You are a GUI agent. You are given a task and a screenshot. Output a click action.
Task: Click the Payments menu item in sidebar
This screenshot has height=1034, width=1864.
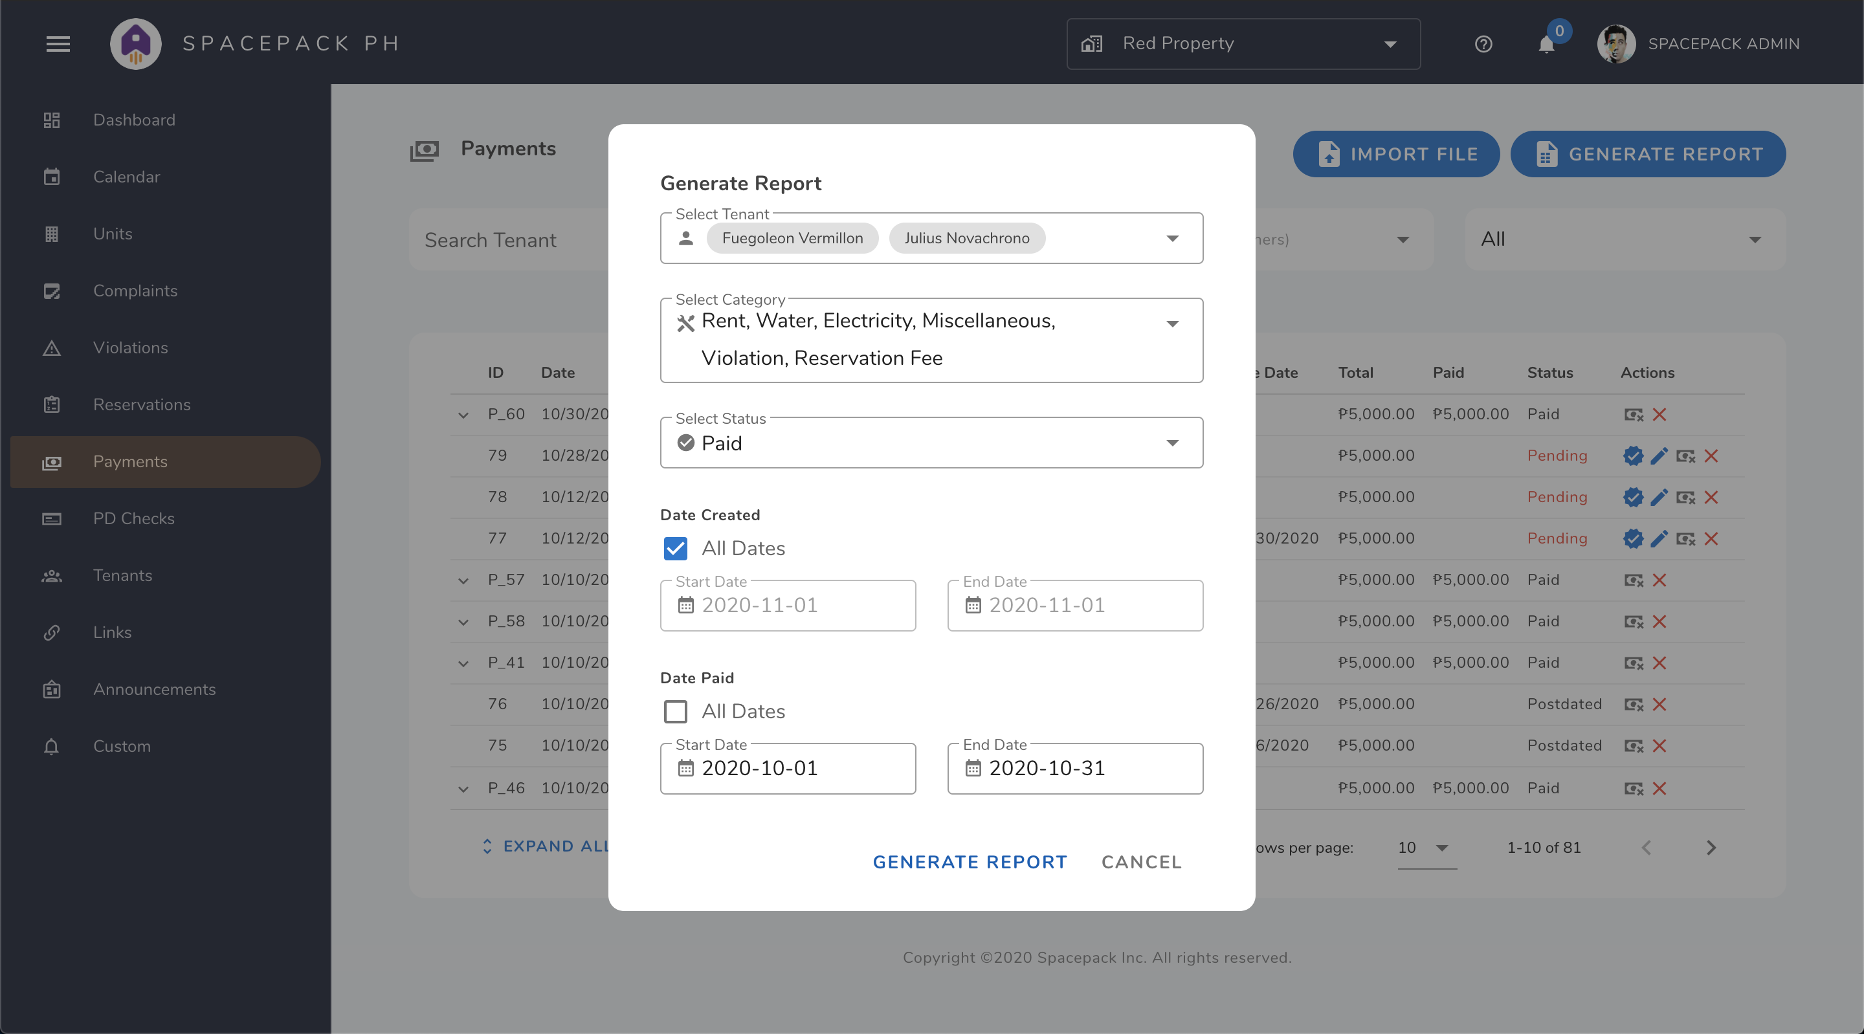(x=130, y=461)
